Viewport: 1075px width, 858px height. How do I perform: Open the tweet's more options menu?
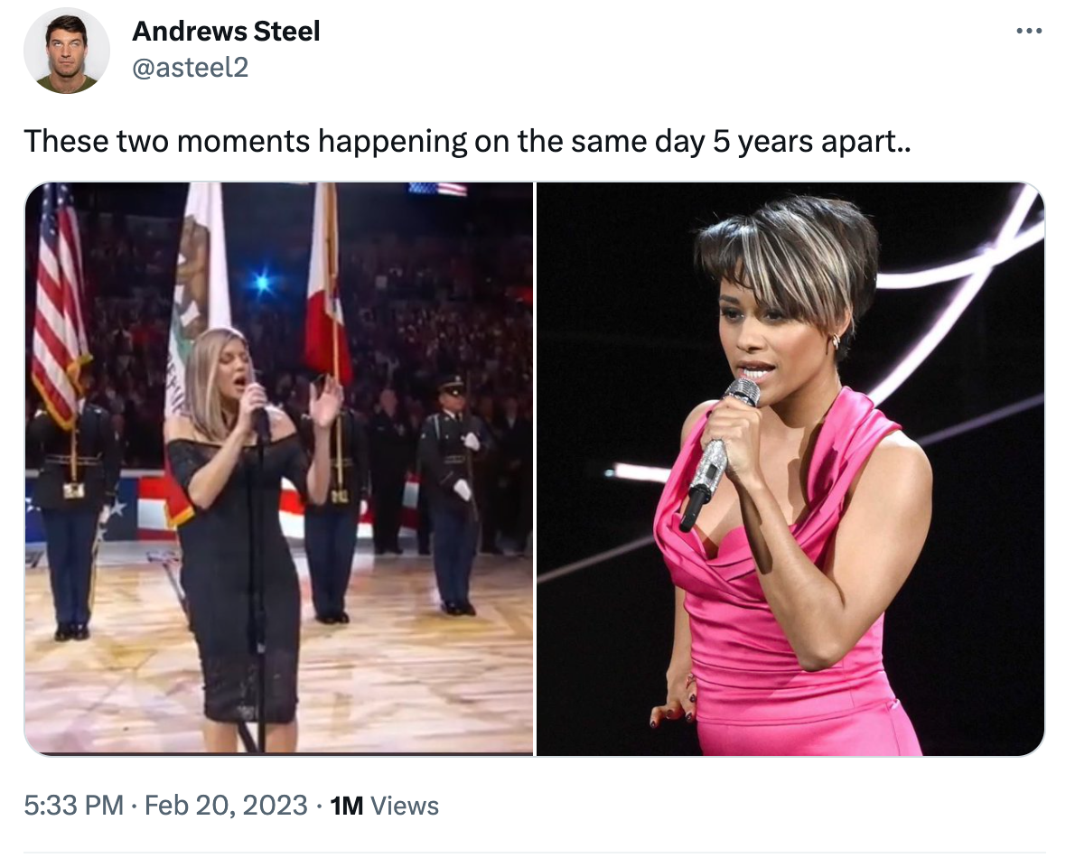(1029, 32)
